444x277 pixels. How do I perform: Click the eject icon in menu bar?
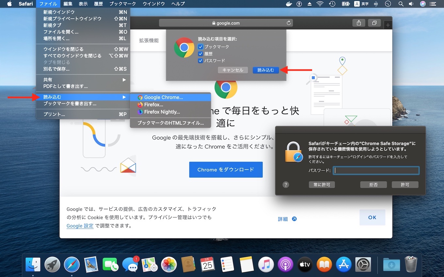pyautogui.click(x=309, y=4)
